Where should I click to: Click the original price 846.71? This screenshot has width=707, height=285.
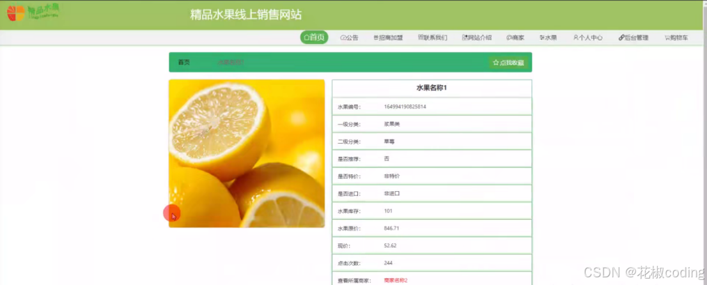(x=391, y=228)
